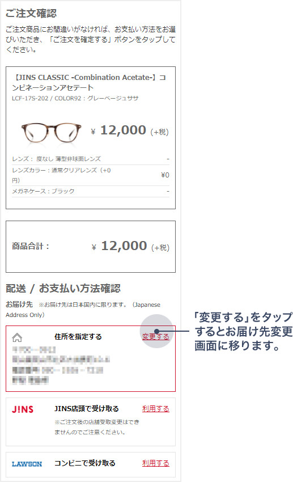This screenshot has width=293, height=482.
Task: Tap the 変更する link for delivery address
Action: (x=155, y=337)
